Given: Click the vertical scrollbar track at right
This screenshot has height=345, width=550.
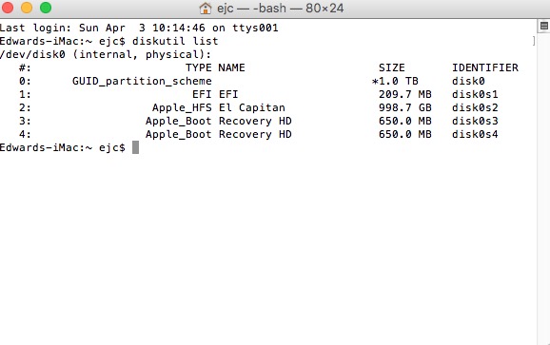Looking at the screenshot, I should 543,189.
